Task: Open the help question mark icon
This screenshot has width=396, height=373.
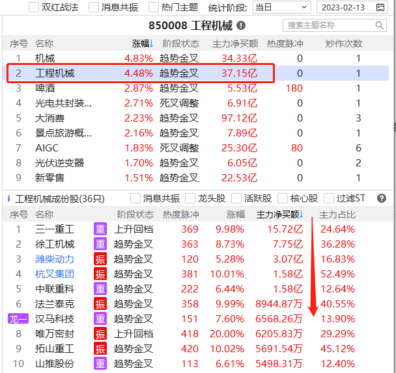Action: (x=382, y=199)
